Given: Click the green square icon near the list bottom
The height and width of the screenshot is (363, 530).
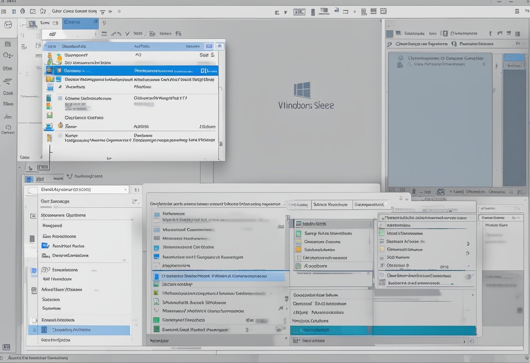Looking at the screenshot, I should pyautogui.click(x=156, y=320).
